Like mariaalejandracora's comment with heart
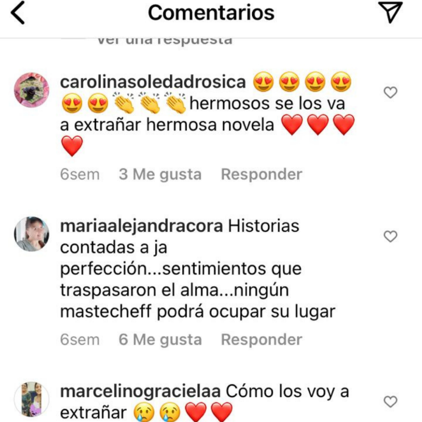Screen dimensions: 422x422 click(390, 236)
